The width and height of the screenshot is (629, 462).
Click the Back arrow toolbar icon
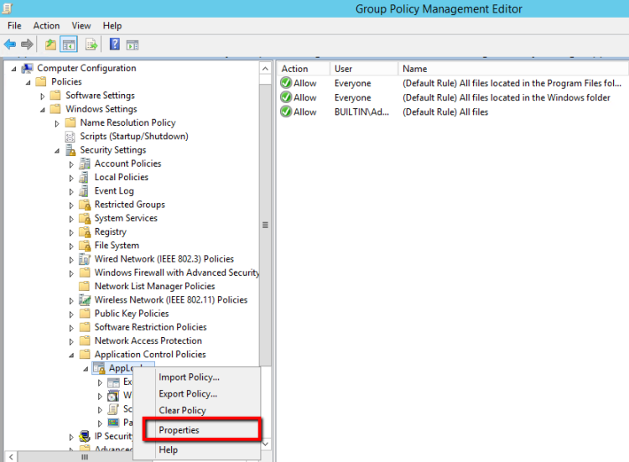[x=10, y=44]
